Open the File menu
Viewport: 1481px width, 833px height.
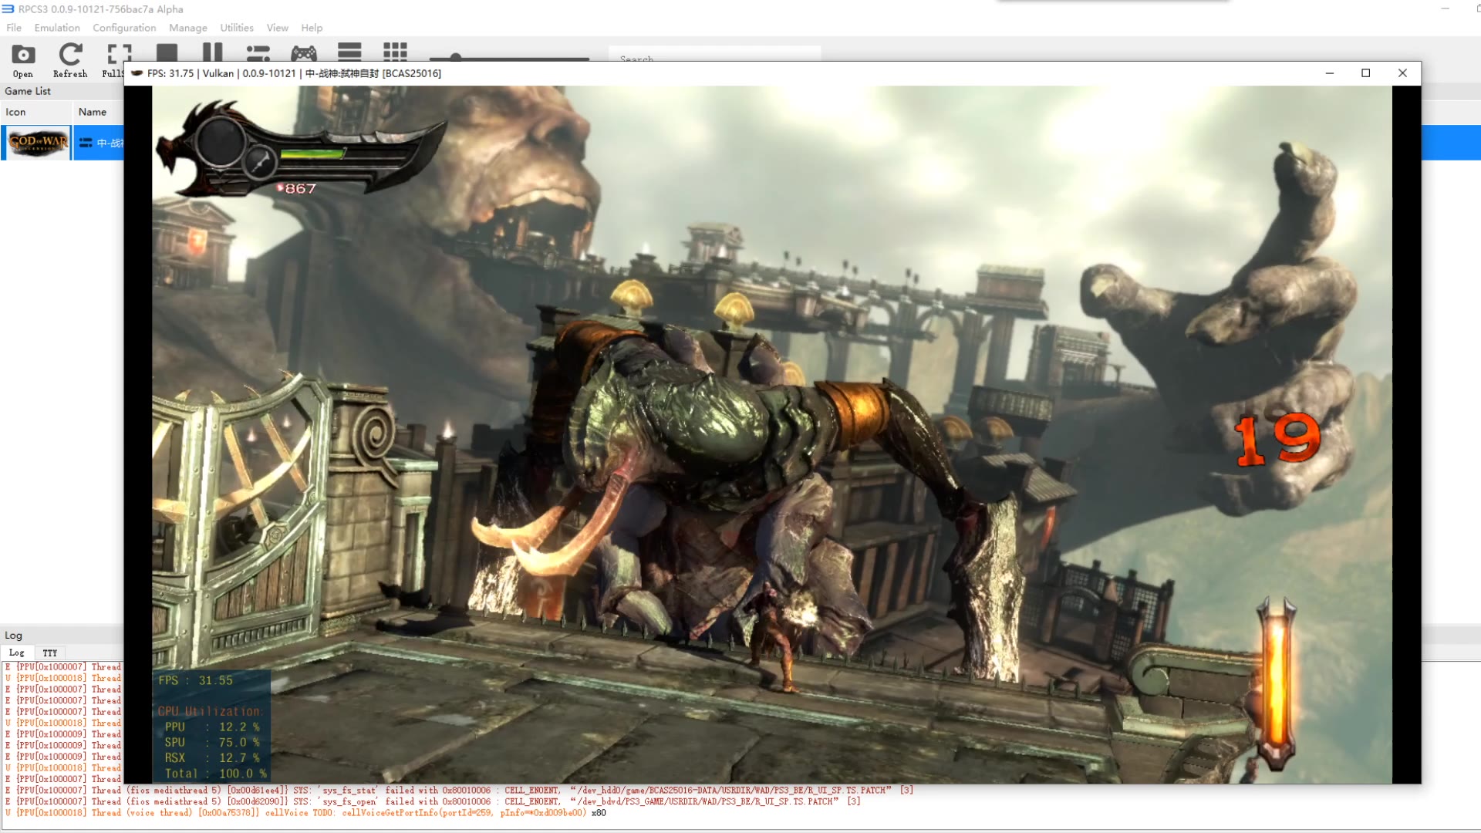[14, 28]
